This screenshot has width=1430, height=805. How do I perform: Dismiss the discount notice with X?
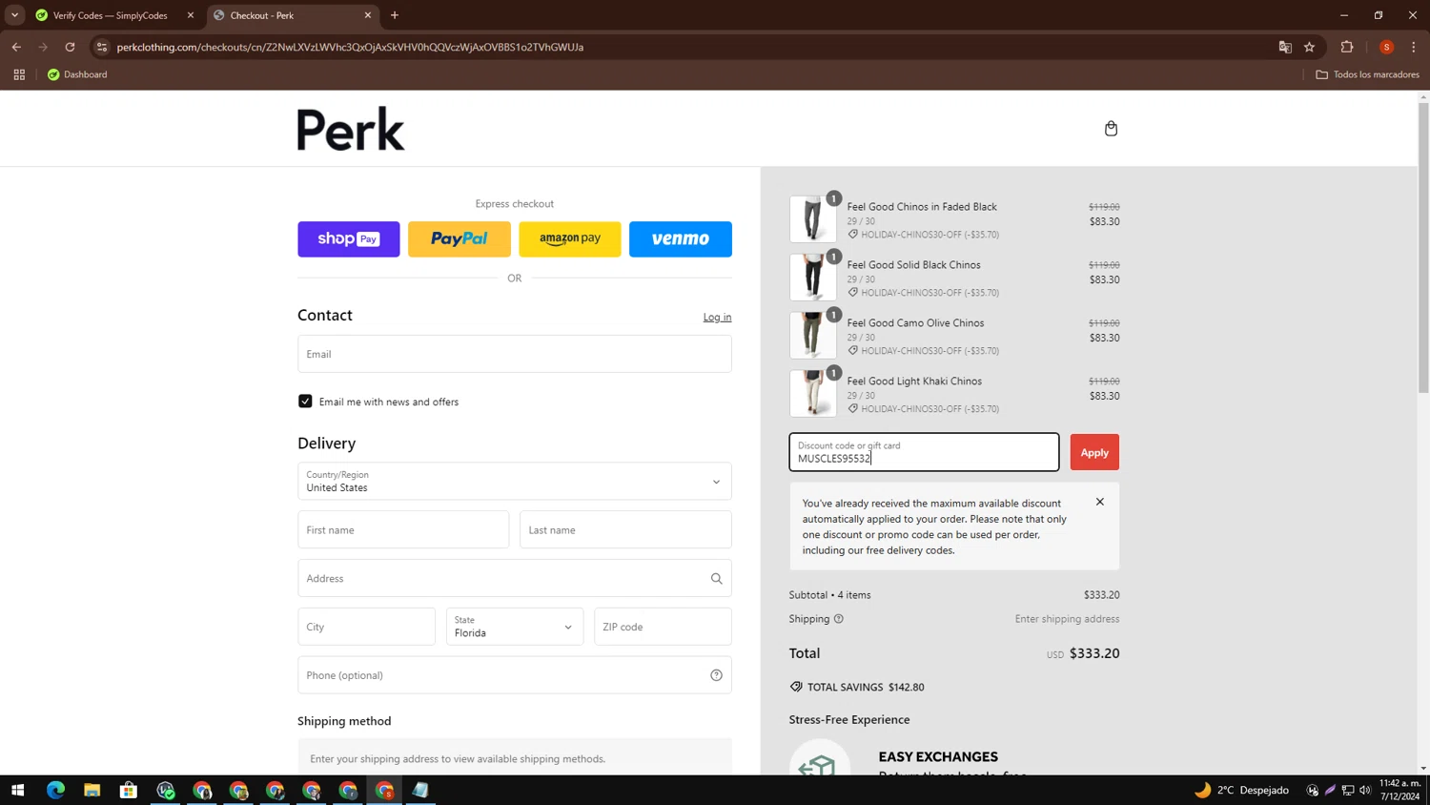1100,502
